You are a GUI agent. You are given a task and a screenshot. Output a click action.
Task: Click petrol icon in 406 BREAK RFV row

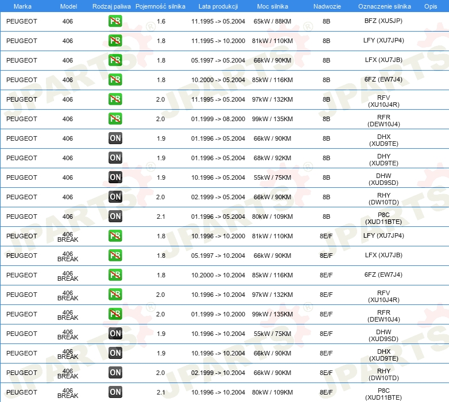point(115,295)
